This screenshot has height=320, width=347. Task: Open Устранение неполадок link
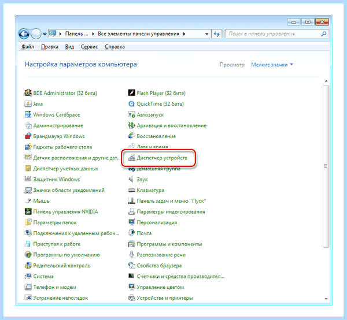click(x=60, y=298)
